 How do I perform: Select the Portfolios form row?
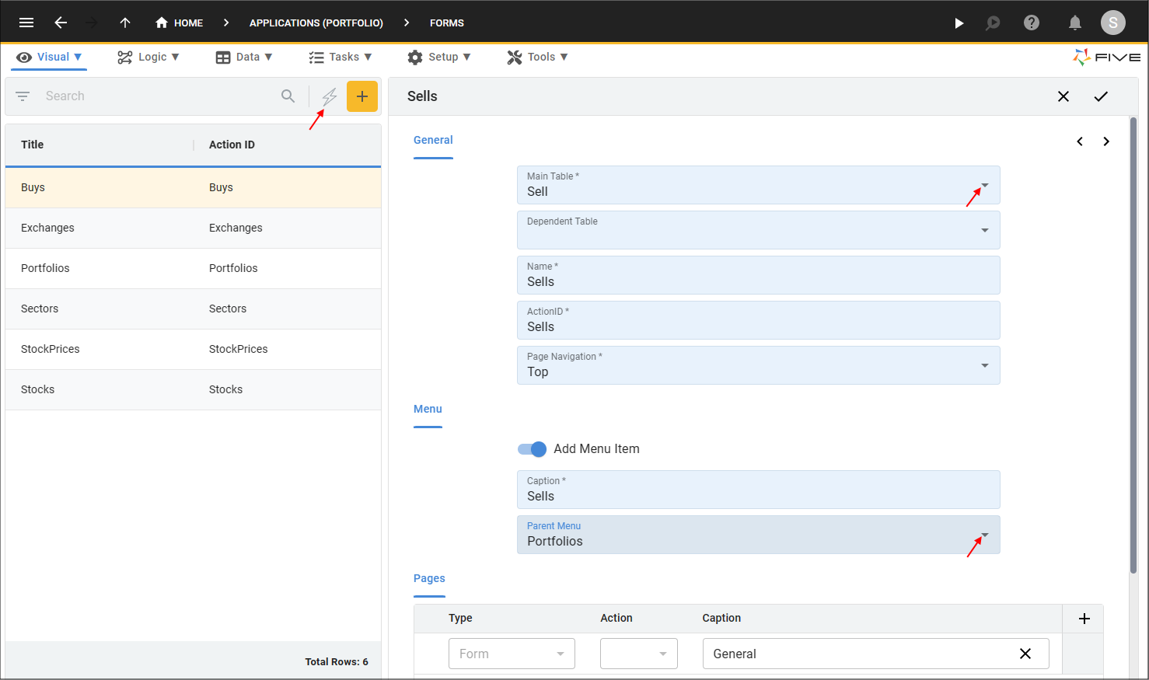[193, 268]
